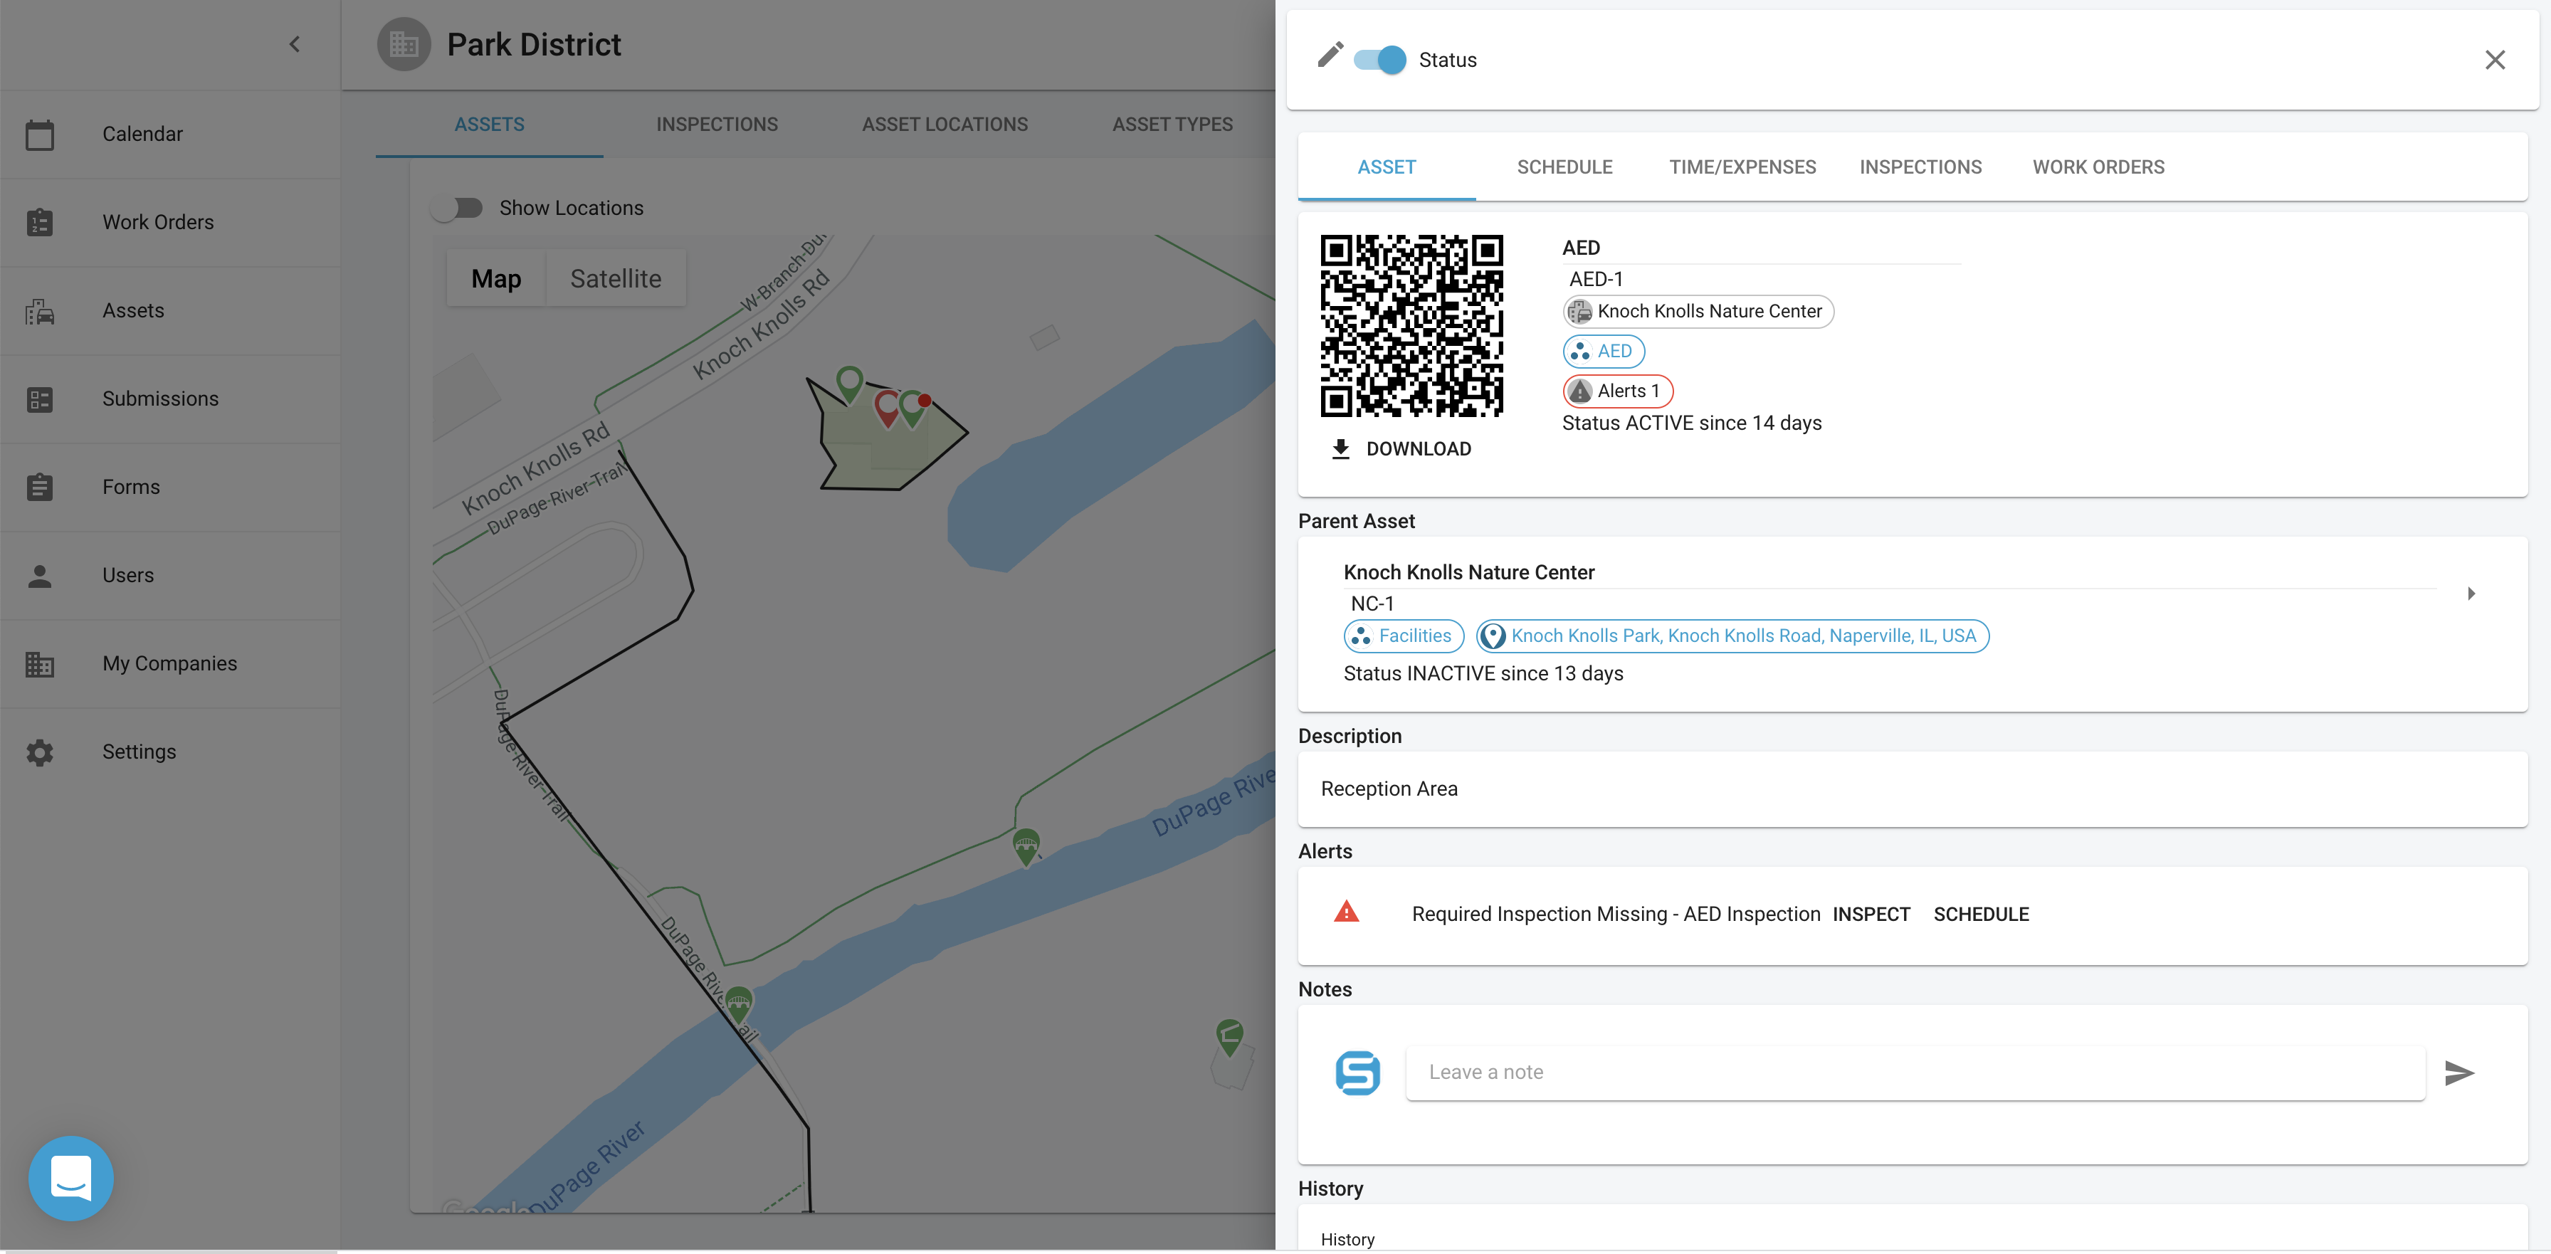Select Satellite map view
Viewport: 2551px width, 1254px height.
[615, 279]
